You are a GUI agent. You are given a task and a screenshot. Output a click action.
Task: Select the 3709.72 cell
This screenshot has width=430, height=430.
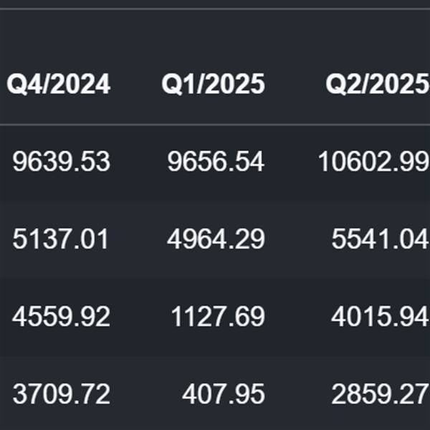pos(62,393)
